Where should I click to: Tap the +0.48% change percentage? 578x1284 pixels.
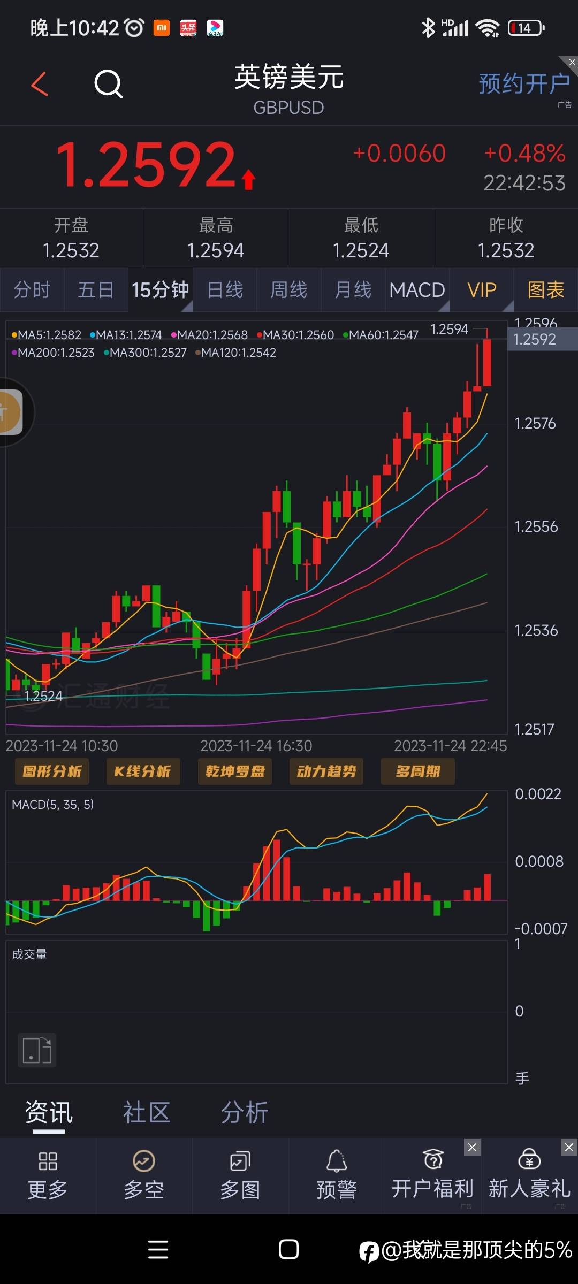524,154
